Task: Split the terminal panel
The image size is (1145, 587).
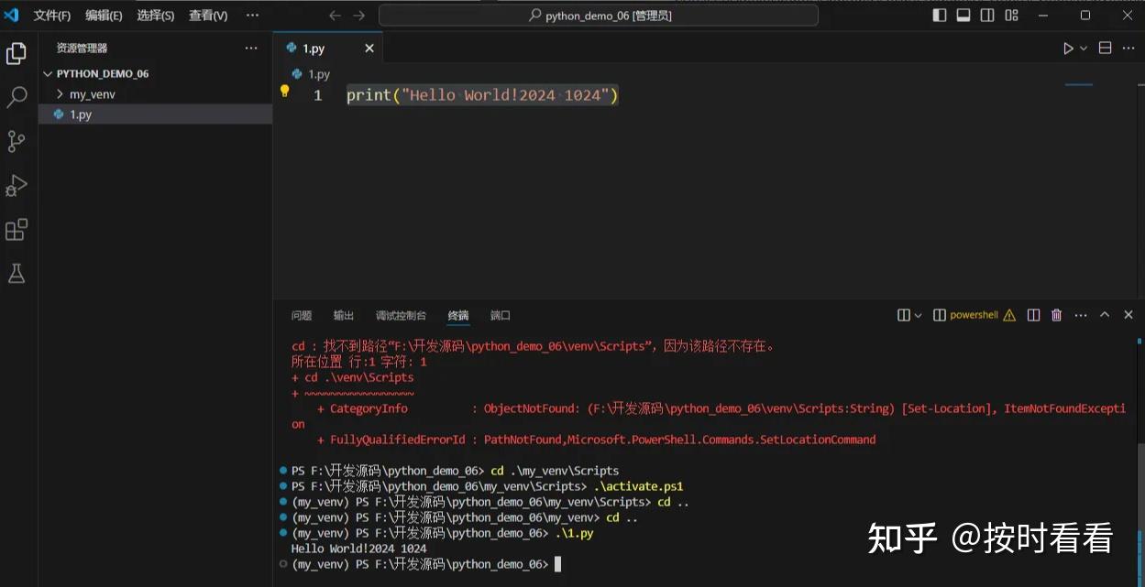Action: tap(1033, 314)
